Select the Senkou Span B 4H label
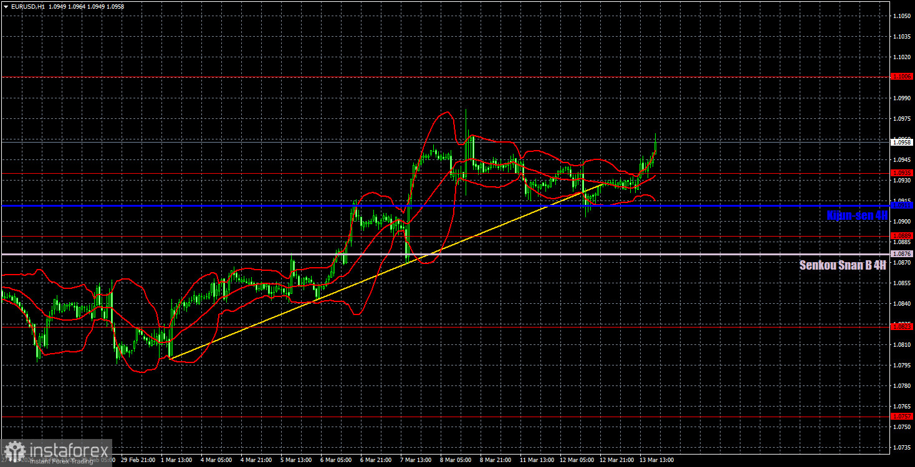The height and width of the screenshot is (467, 915). [x=842, y=265]
